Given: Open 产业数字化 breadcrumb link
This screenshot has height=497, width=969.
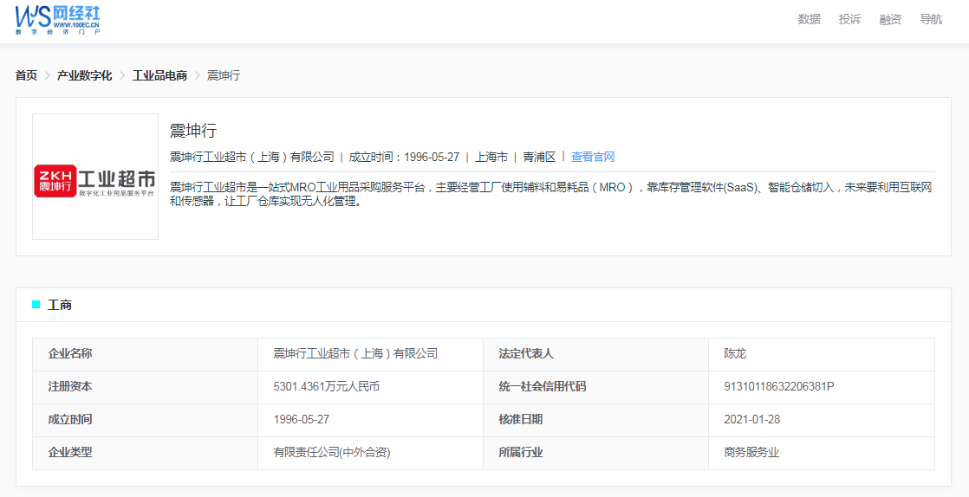Looking at the screenshot, I should [x=84, y=75].
